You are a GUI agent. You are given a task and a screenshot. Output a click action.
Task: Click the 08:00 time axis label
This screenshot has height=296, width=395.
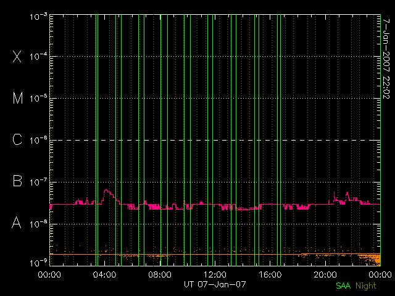click(x=160, y=274)
